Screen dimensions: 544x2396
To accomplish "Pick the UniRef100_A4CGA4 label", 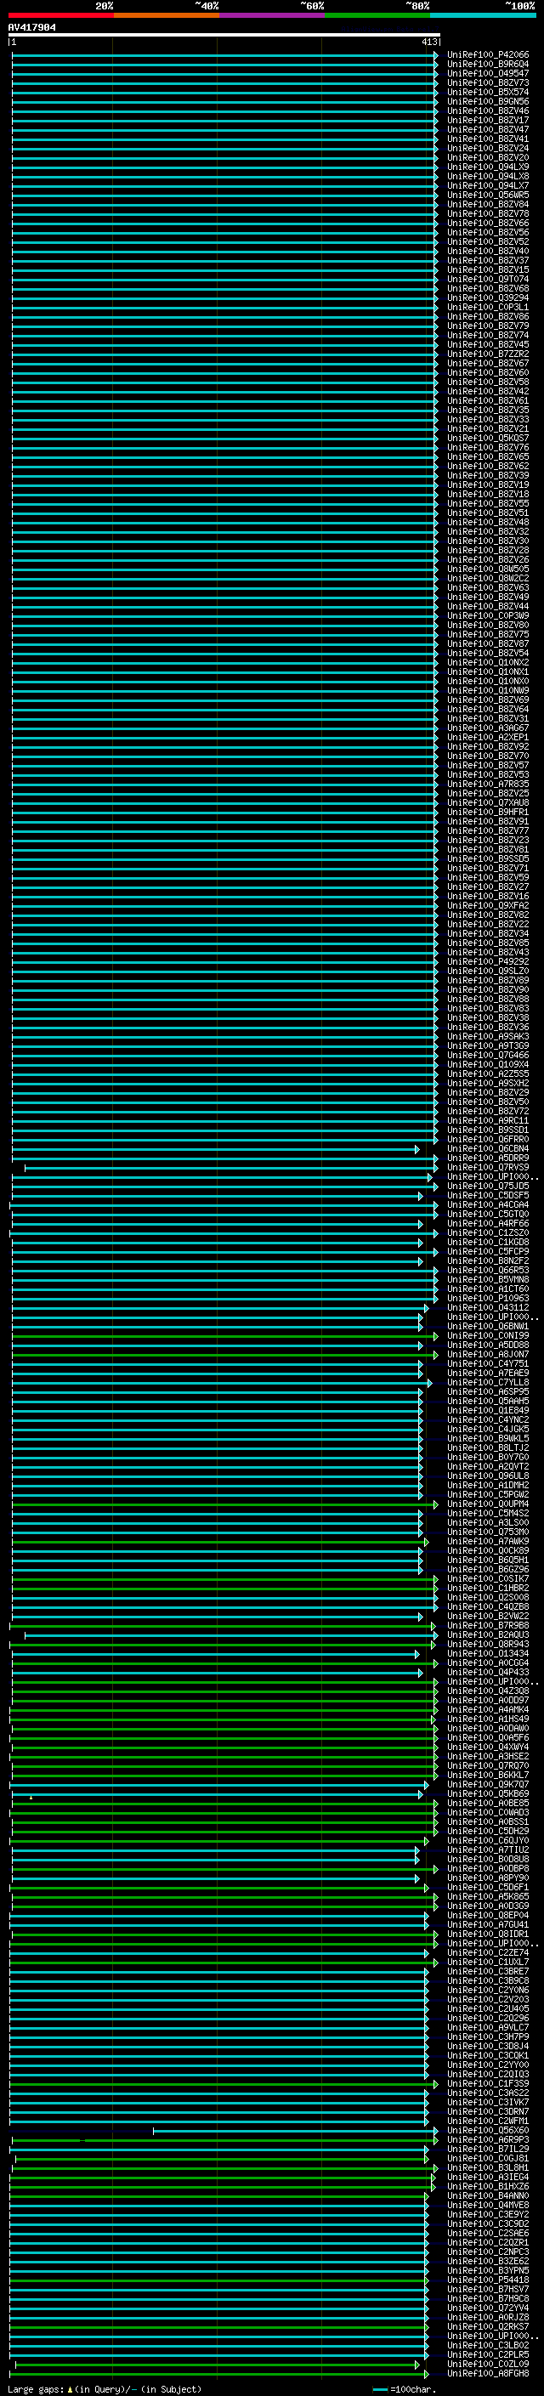I will point(487,1204).
